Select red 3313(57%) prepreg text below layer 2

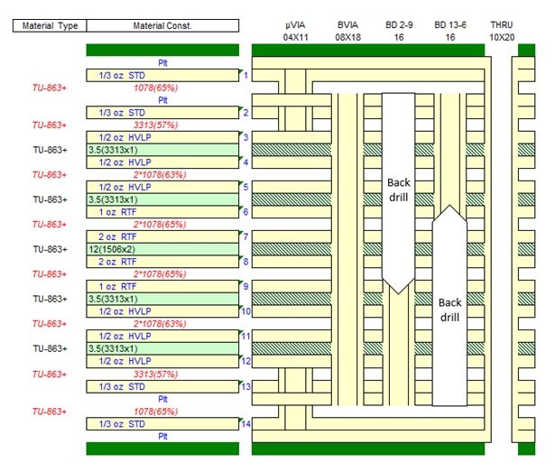163,125
